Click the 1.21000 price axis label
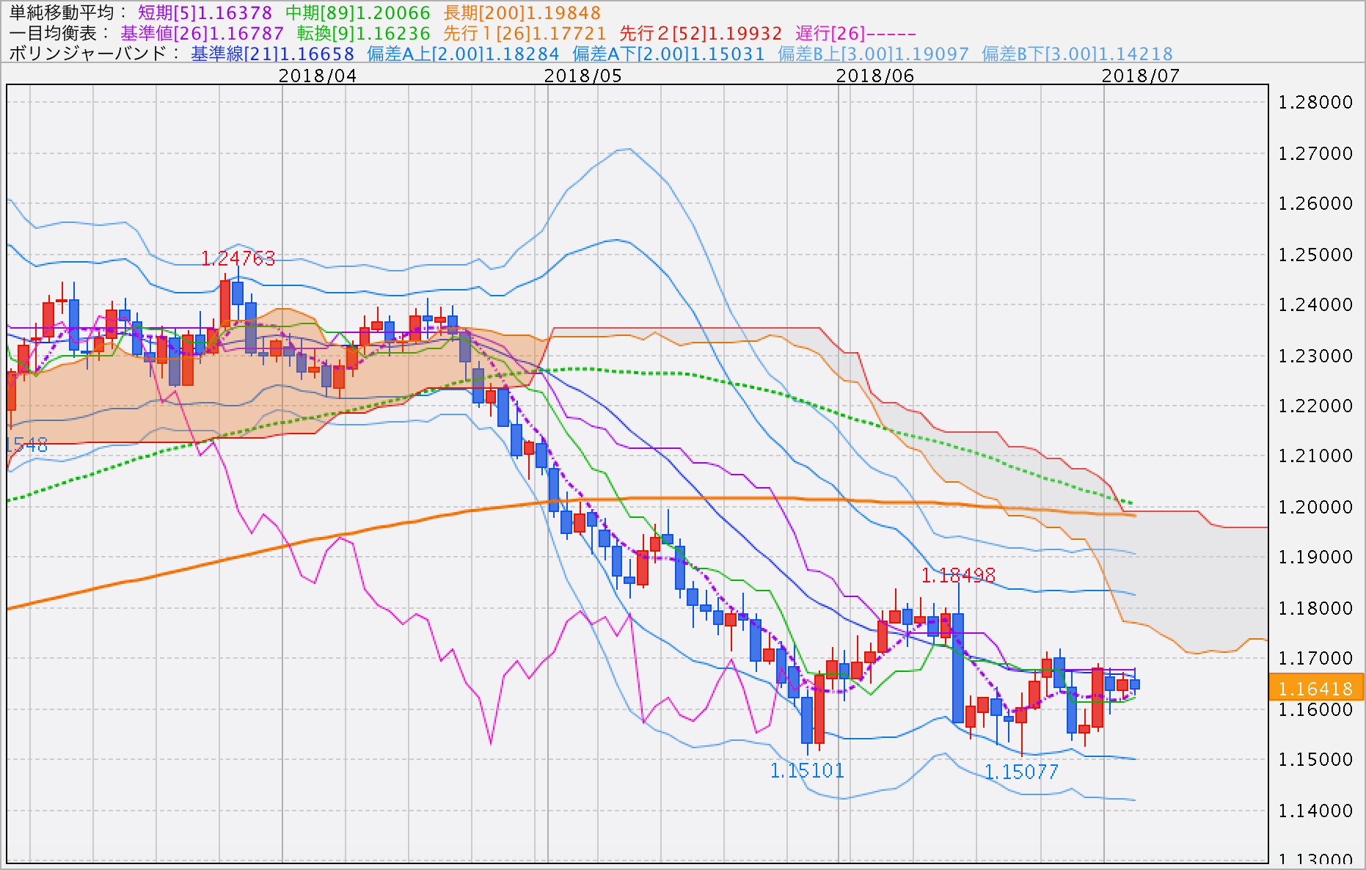This screenshot has height=870, width=1366. click(x=1315, y=456)
